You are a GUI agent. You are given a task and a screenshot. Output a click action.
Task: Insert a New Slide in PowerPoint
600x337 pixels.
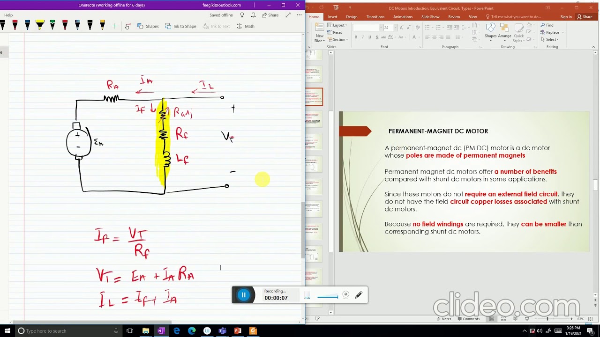click(319, 34)
